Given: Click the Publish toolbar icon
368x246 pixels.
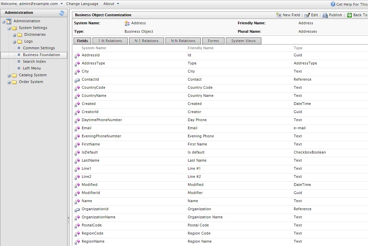Looking at the screenshot, I should coord(325,15).
